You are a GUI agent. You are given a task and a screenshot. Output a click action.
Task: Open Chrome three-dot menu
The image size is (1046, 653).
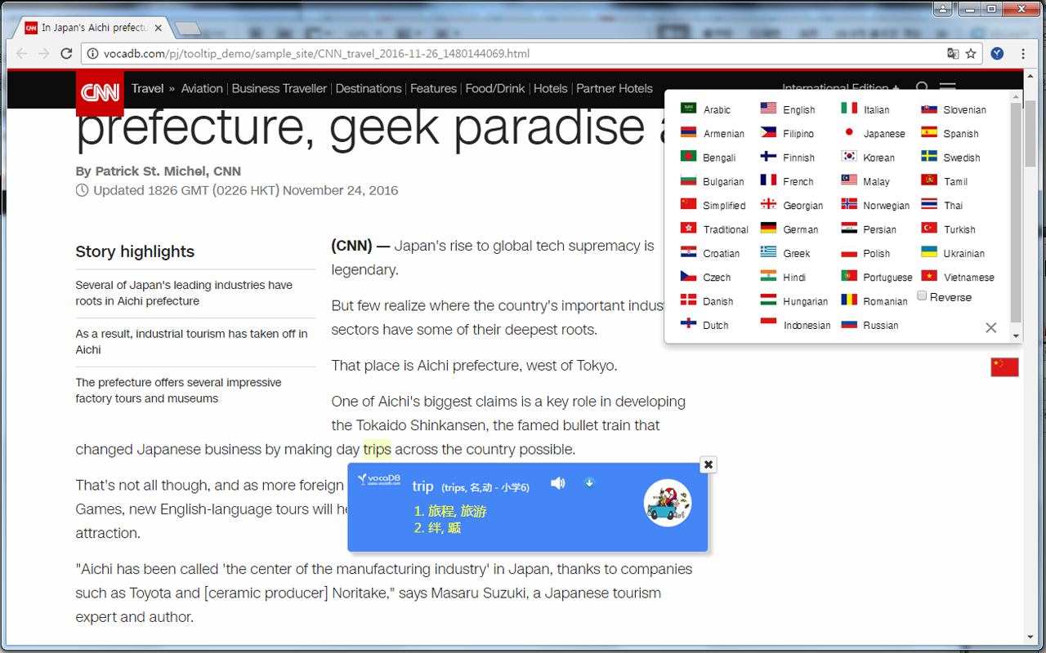point(1023,54)
